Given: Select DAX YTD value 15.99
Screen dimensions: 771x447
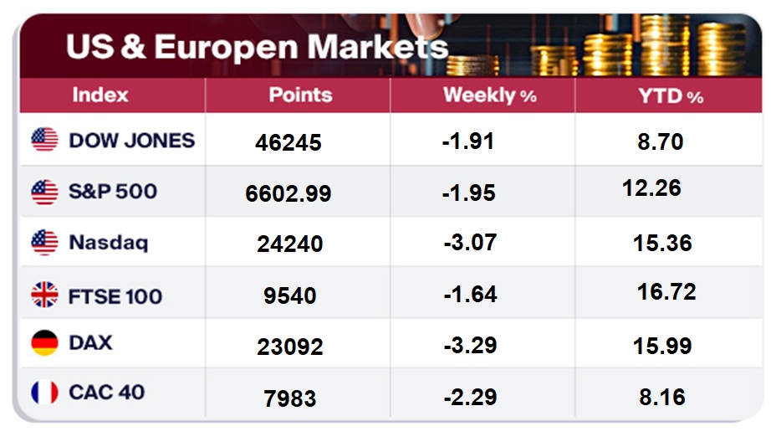Looking at the screenshot, I should pyautogui.click(x=663, y=345).
